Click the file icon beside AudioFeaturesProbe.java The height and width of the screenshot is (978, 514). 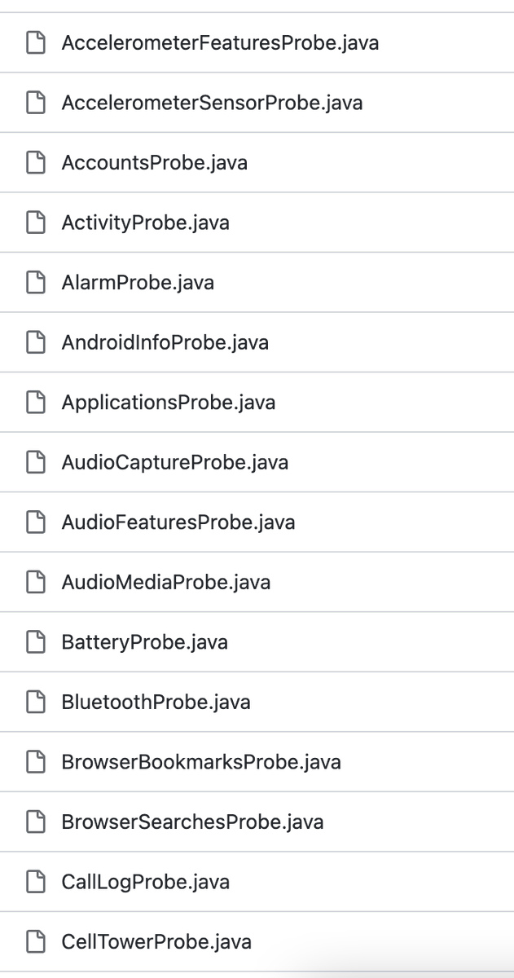[x=35, y=522]
